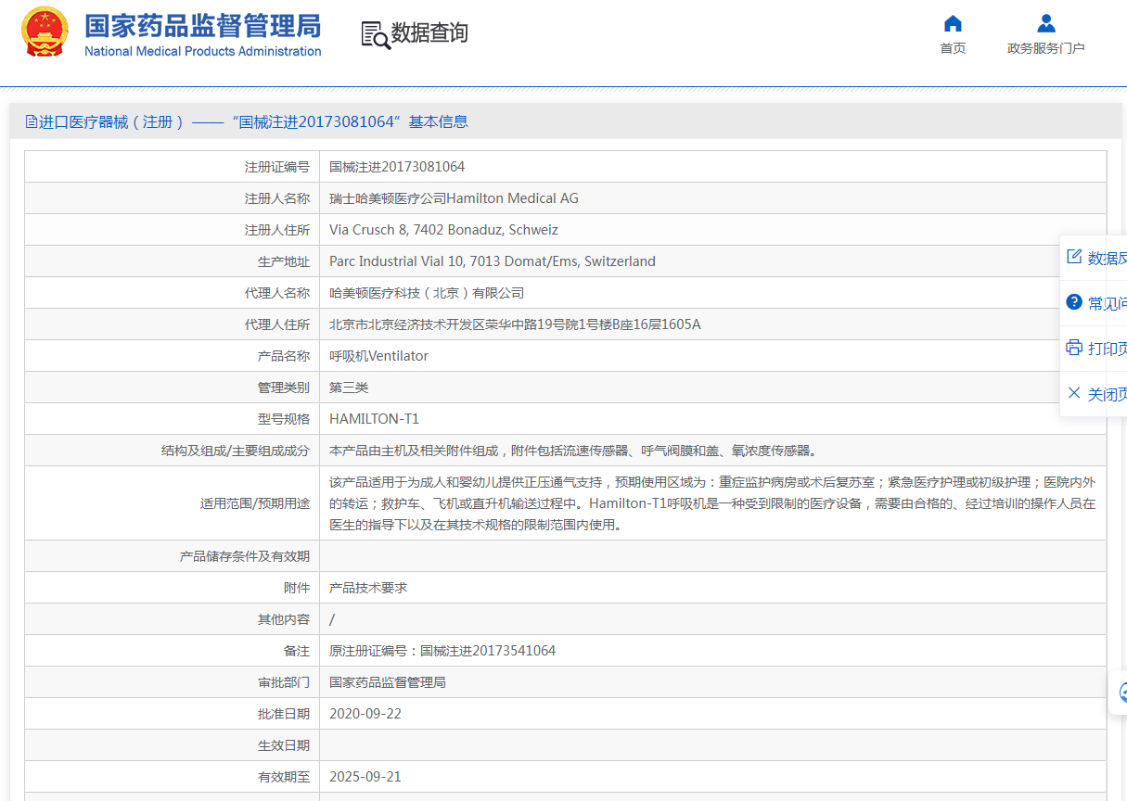The height and width of the screenshot is (801, 1127).
Task: Click the panel title 进口医疗器械（注册）基本信息
Action: [247, 121]
